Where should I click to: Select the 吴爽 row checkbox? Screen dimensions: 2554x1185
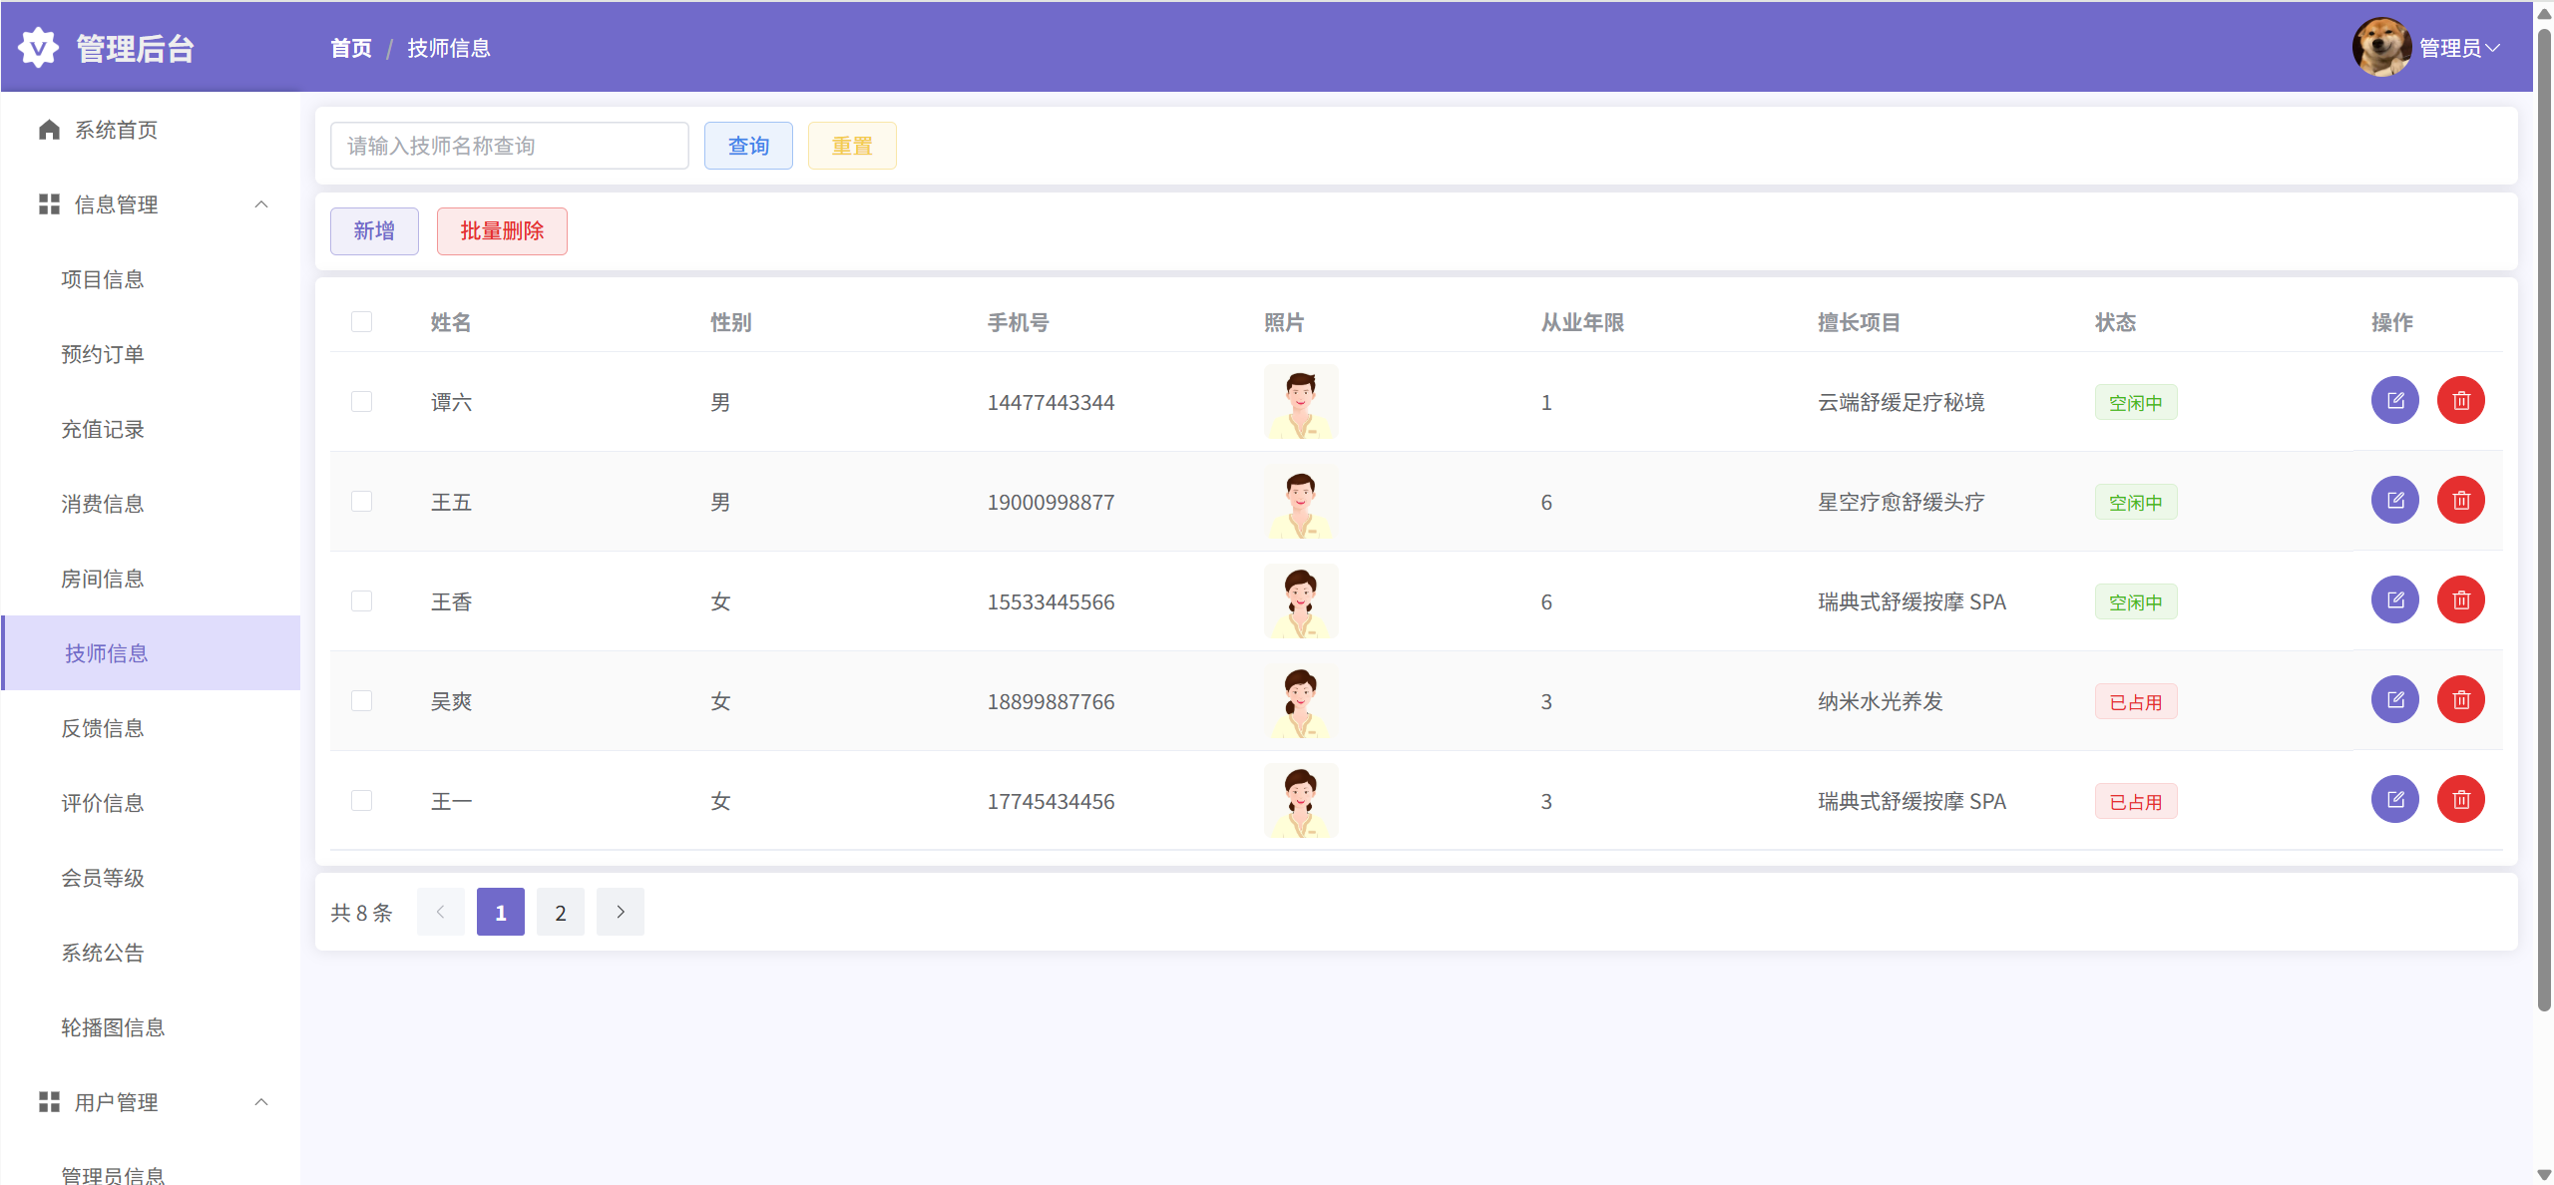(361, 700)
